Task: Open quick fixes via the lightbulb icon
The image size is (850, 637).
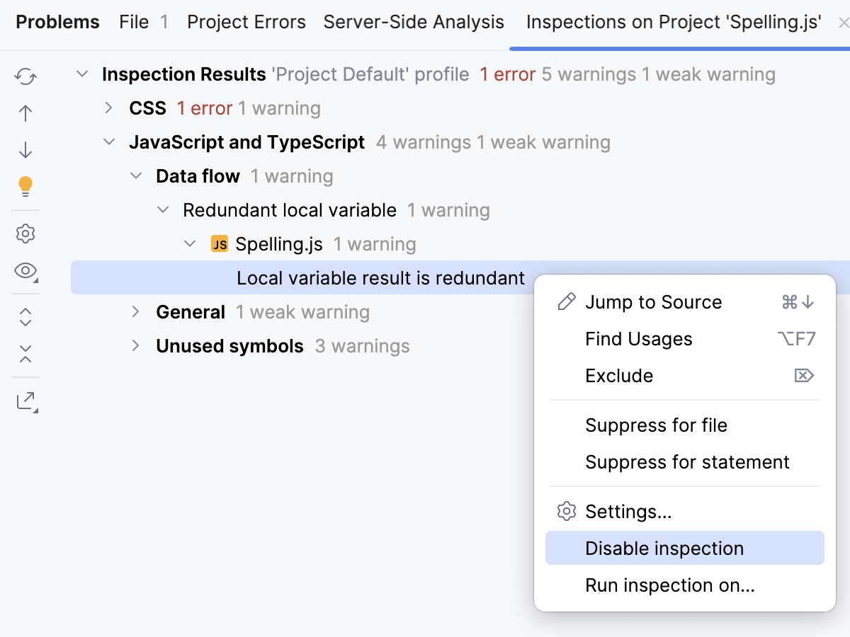Action: [x=25, y=186]
